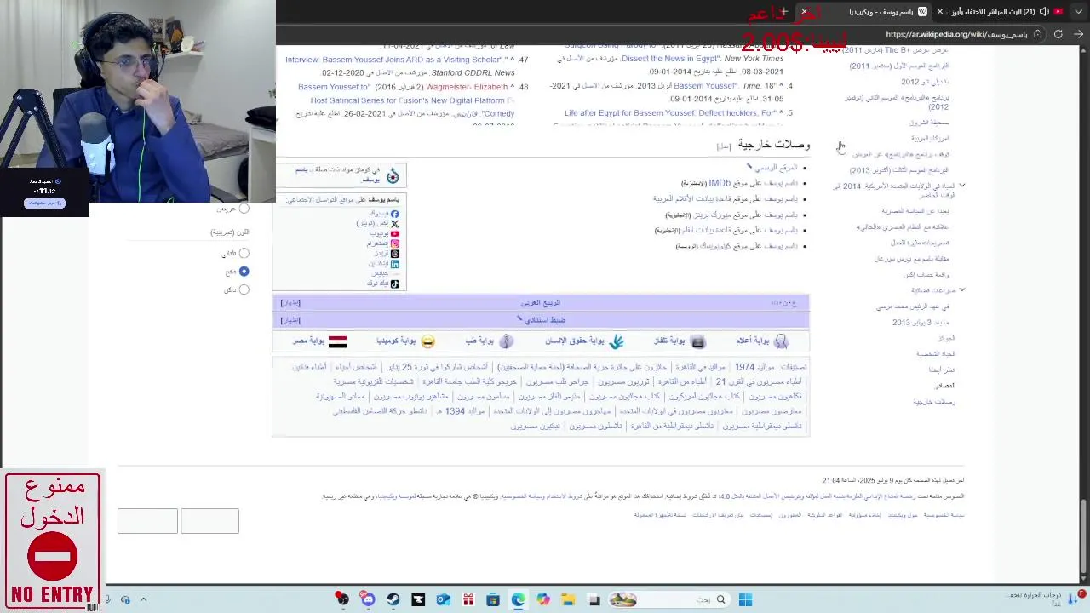Open Outlook from the taskbar
1090x613 pixels.
443,599
